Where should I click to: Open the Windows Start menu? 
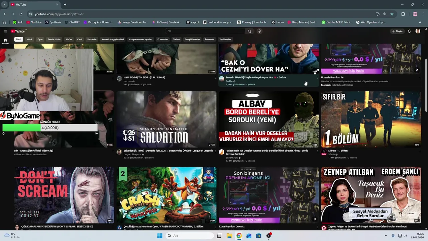pyautogui.click(x=159, y=236)
